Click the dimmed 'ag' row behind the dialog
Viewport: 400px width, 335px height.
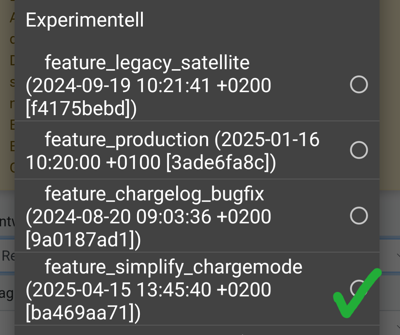click(x=7, y=294)
